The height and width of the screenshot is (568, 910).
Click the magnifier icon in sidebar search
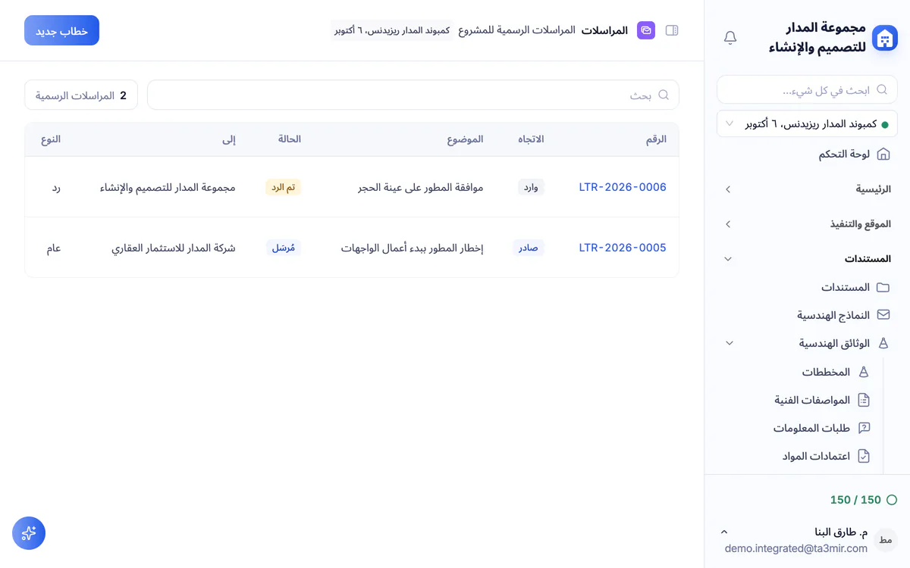[x=882, y=89]
